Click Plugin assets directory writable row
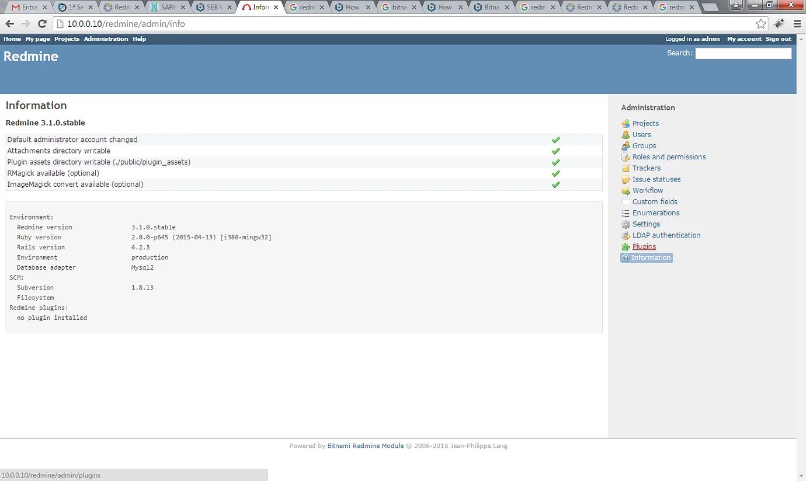 pyautogui.click(x=304, y=162)
